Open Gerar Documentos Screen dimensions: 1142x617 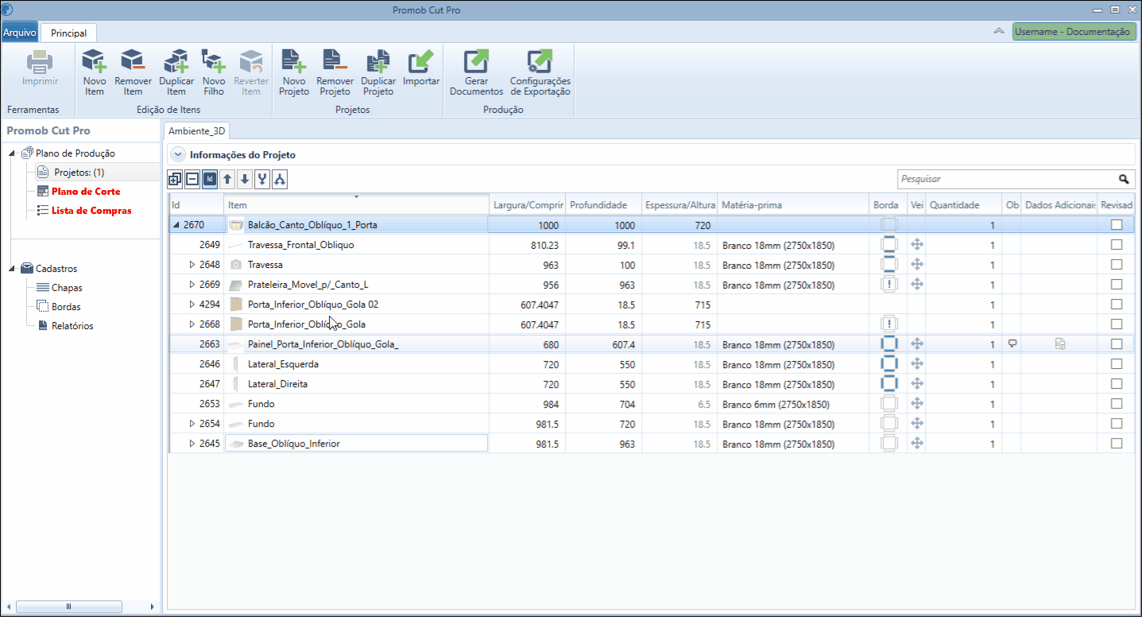click(476, 72)
